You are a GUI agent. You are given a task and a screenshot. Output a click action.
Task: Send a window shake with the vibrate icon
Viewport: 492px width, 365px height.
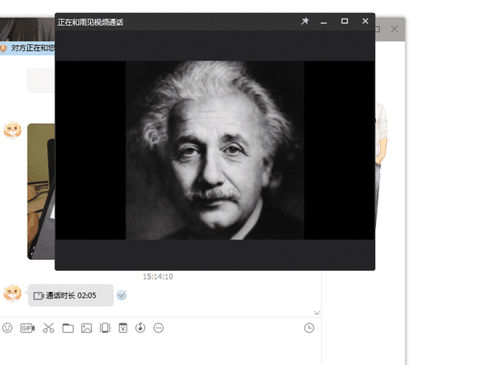click(104, 328)
